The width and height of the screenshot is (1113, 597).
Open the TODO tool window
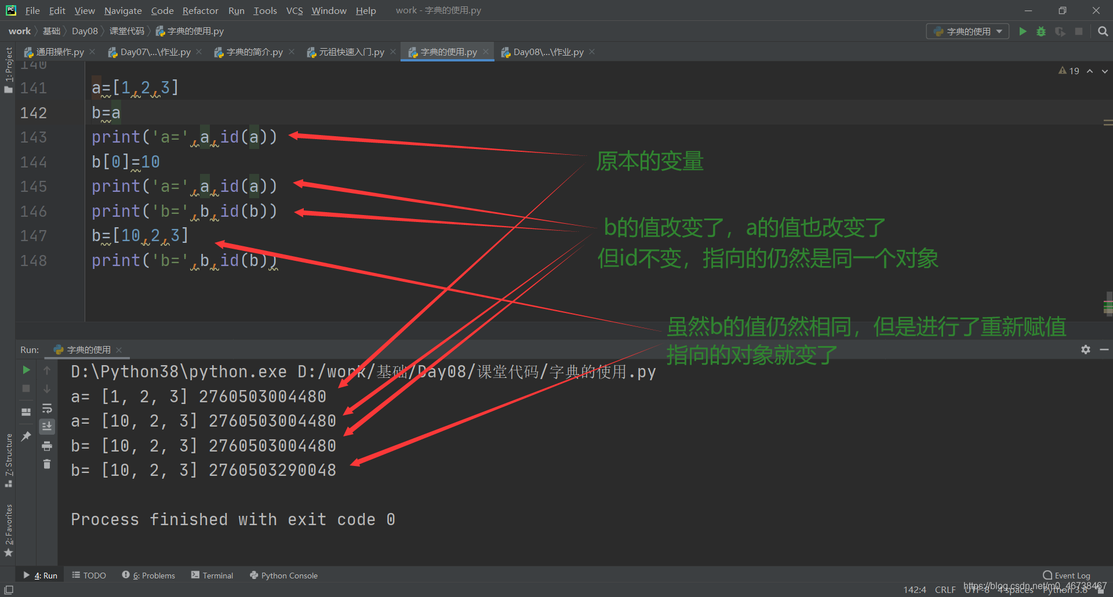(x=89, y=576)
